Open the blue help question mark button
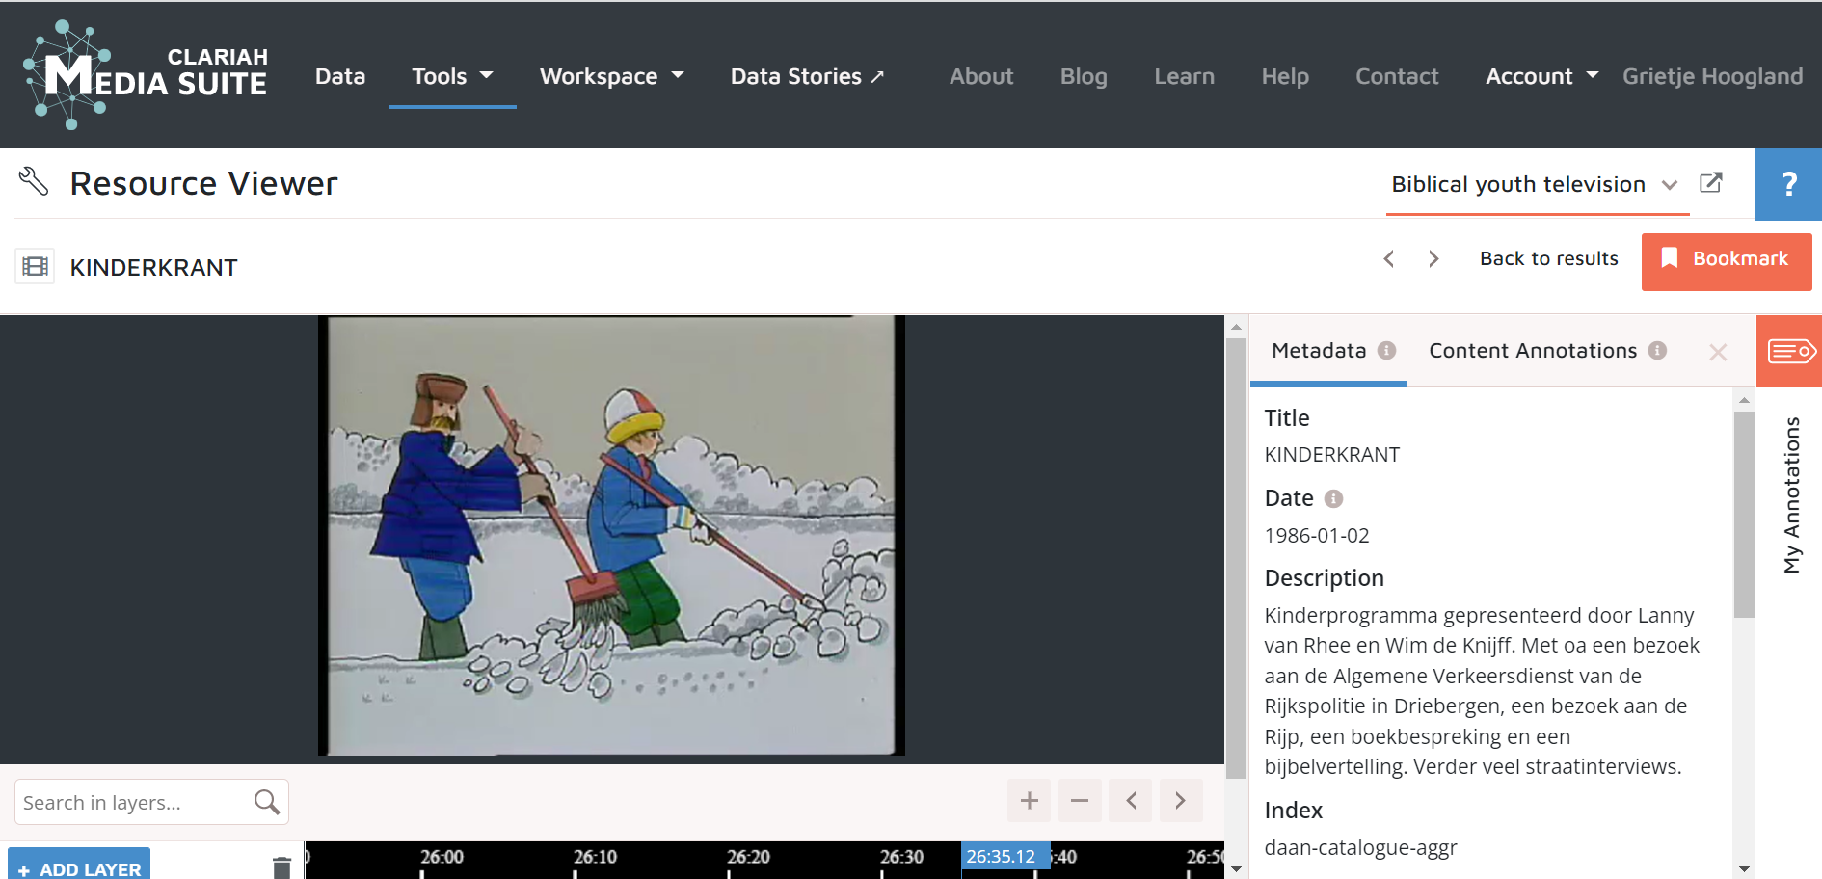The image size is (1822, 879). click(x=1788, y=184)
